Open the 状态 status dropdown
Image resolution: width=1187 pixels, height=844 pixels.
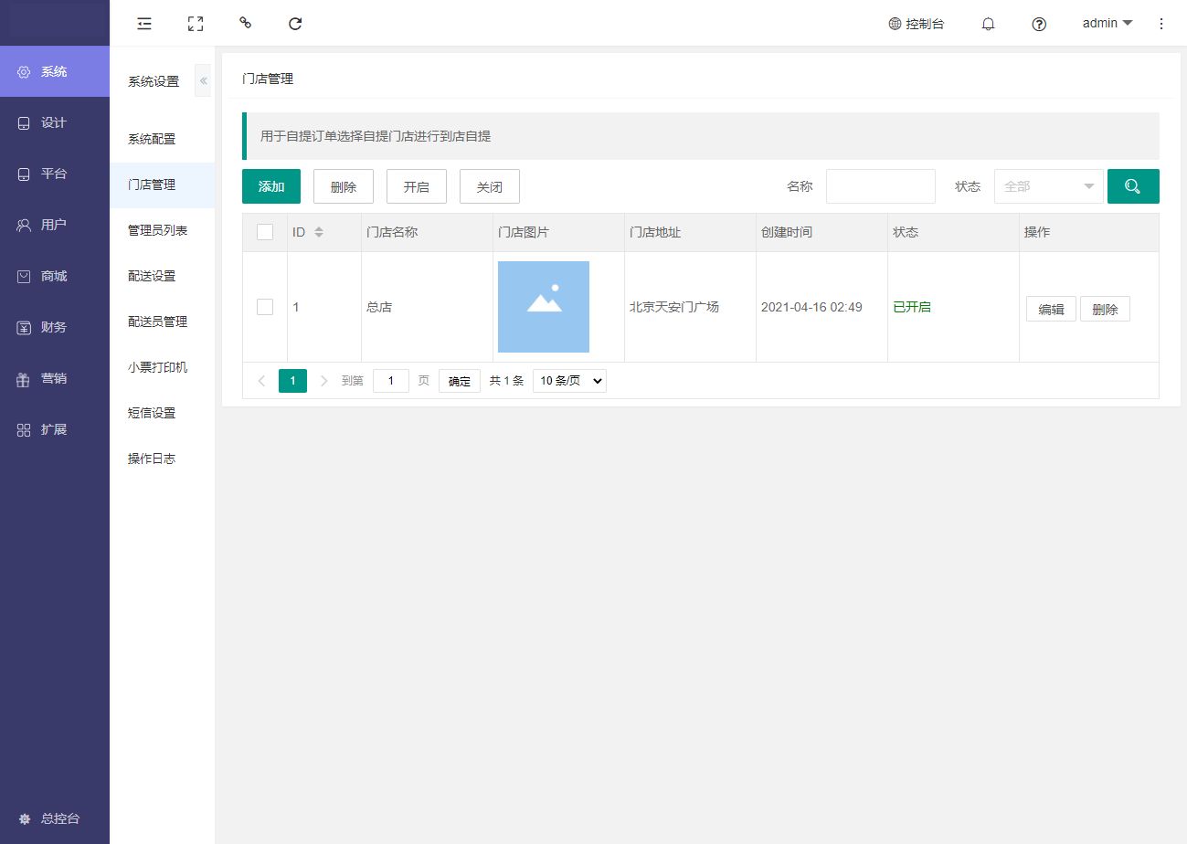[1048, 186]
